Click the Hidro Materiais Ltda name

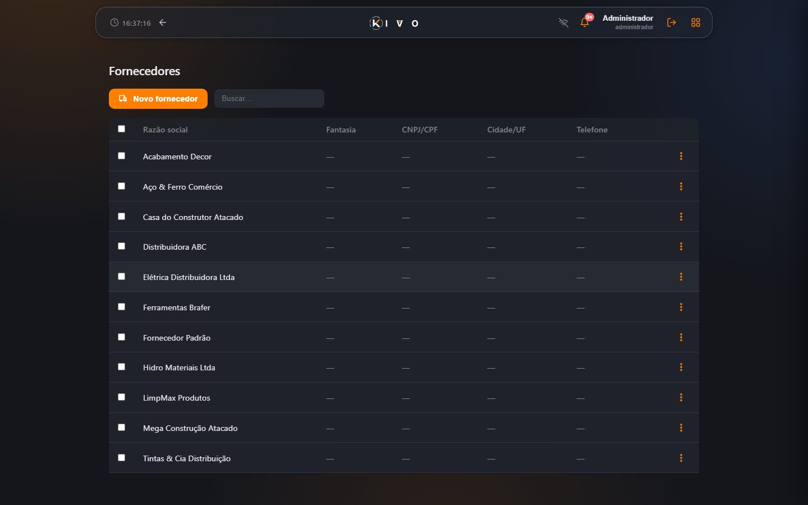click(179, 368)
